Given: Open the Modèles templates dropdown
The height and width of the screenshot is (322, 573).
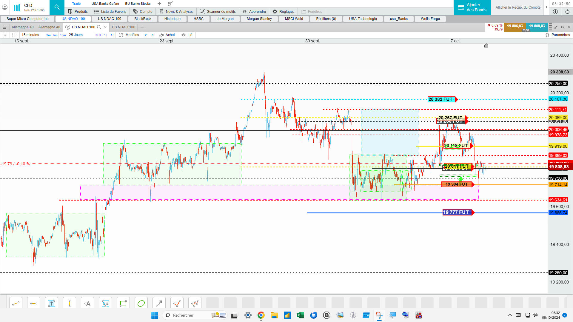Looking at the screenshot, I should 129,35.
